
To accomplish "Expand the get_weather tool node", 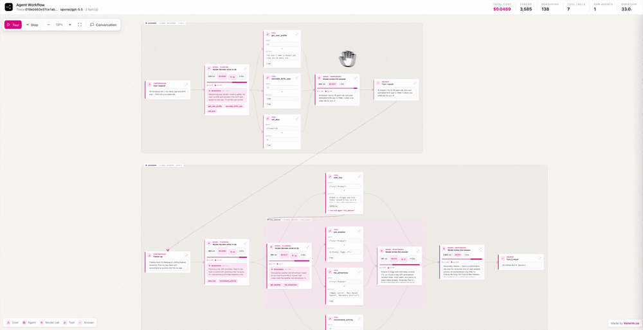I will coord(359,231).
